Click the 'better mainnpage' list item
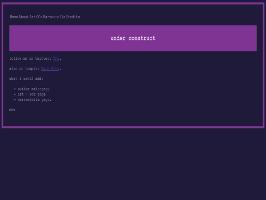Image resolution: width=266 pixels, height=200 pixels. click(x=33, y=89)
